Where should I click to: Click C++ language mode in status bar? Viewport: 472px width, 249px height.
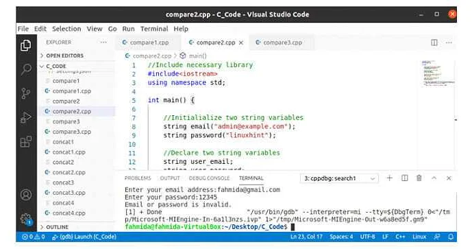coord(400,237)
